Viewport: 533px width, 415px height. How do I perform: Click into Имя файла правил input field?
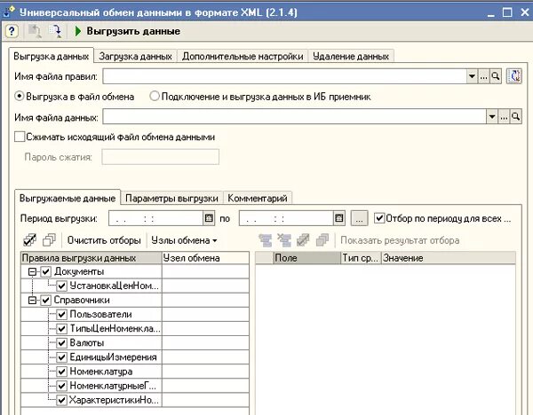tap(284, 76)
